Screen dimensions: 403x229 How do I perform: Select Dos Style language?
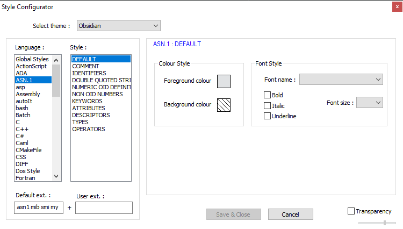[x=33, y=171]
